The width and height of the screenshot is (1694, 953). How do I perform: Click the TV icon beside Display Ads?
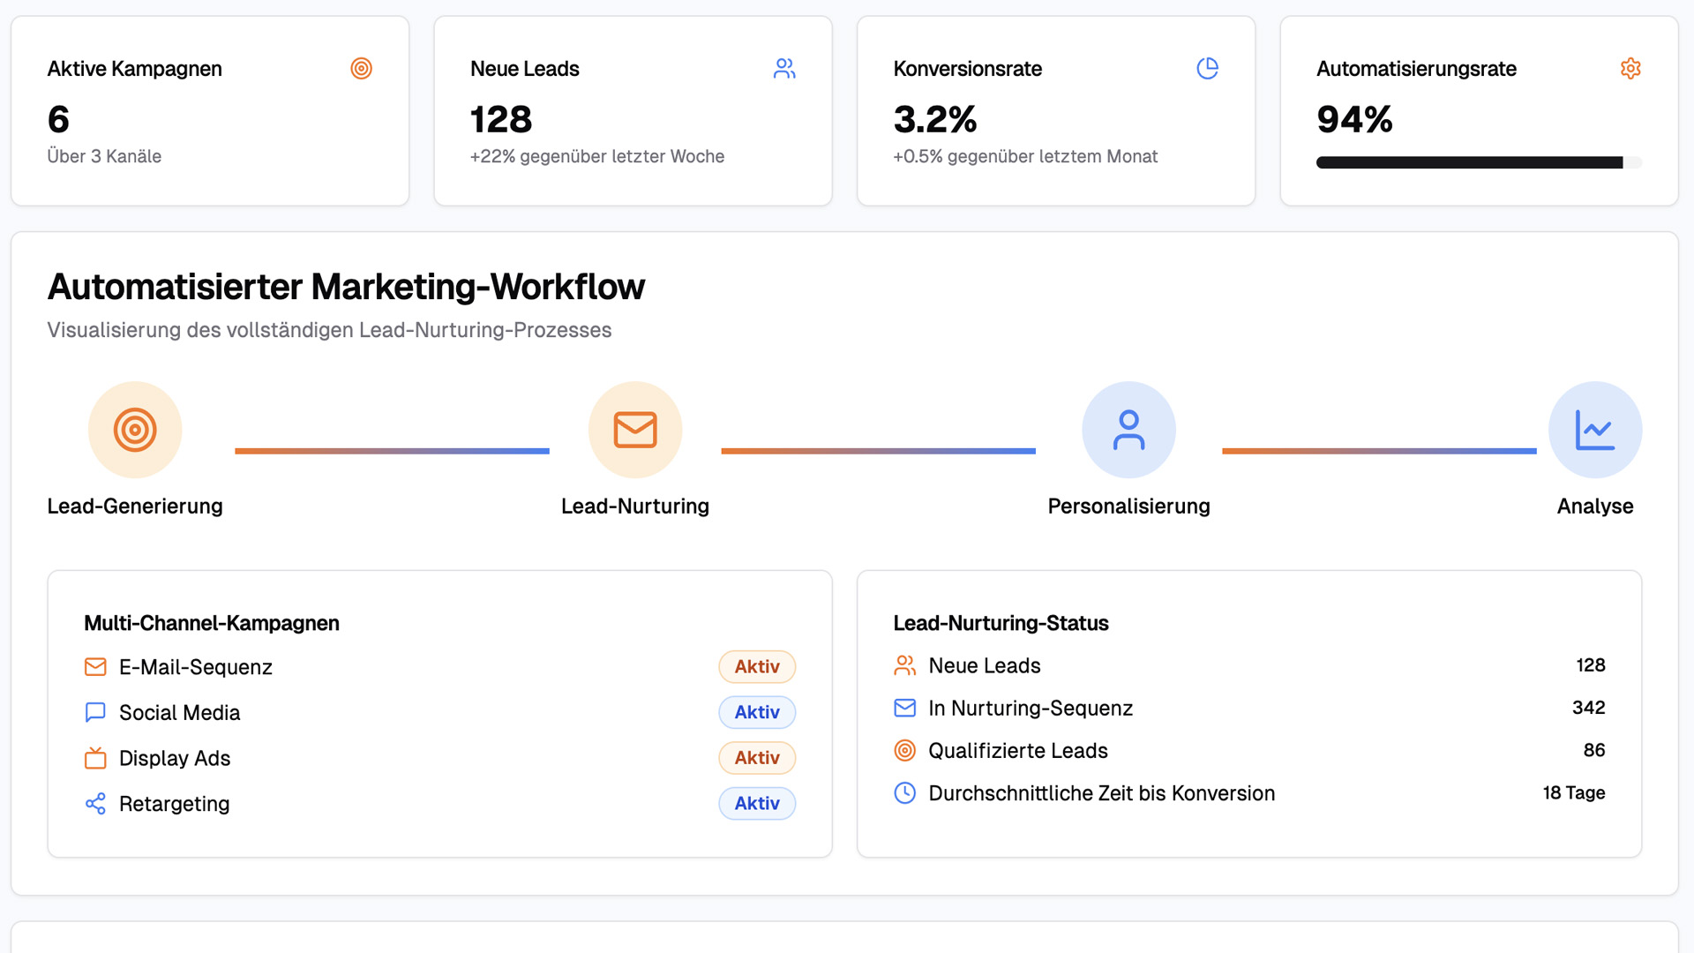tap(95, 758)
